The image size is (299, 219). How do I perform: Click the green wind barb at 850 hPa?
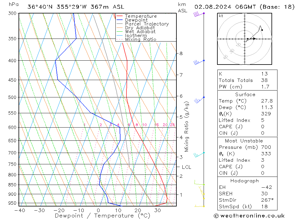pyautogui.click(x=199, y=183)
